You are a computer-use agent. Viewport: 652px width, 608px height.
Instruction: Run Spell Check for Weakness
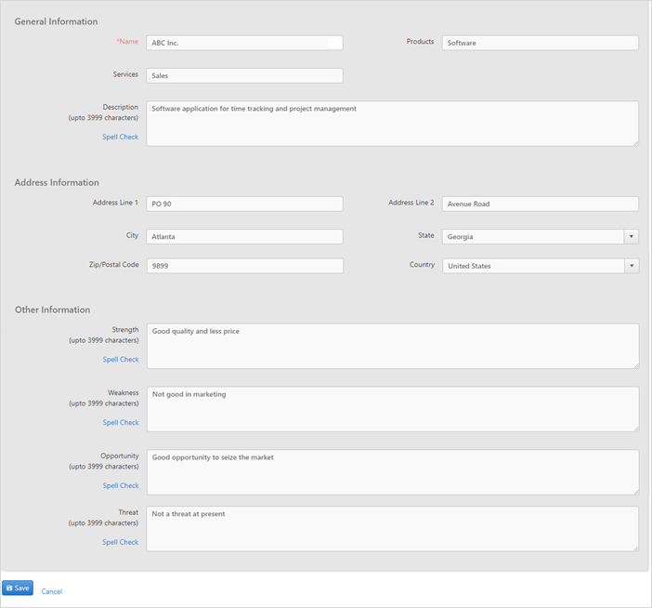[121, 422]
